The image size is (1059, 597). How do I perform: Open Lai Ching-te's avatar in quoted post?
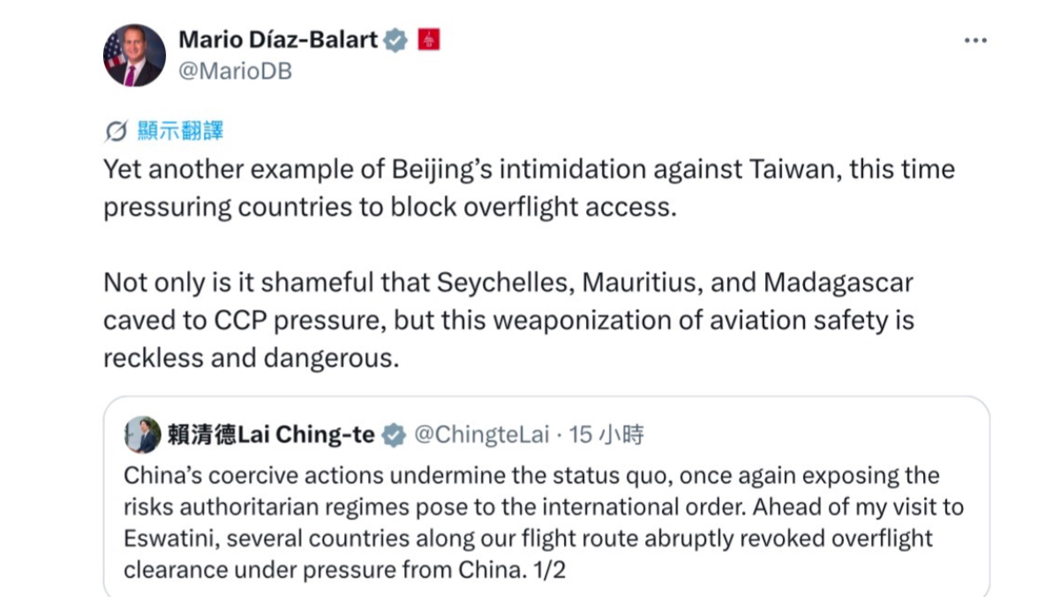point(142,435)
